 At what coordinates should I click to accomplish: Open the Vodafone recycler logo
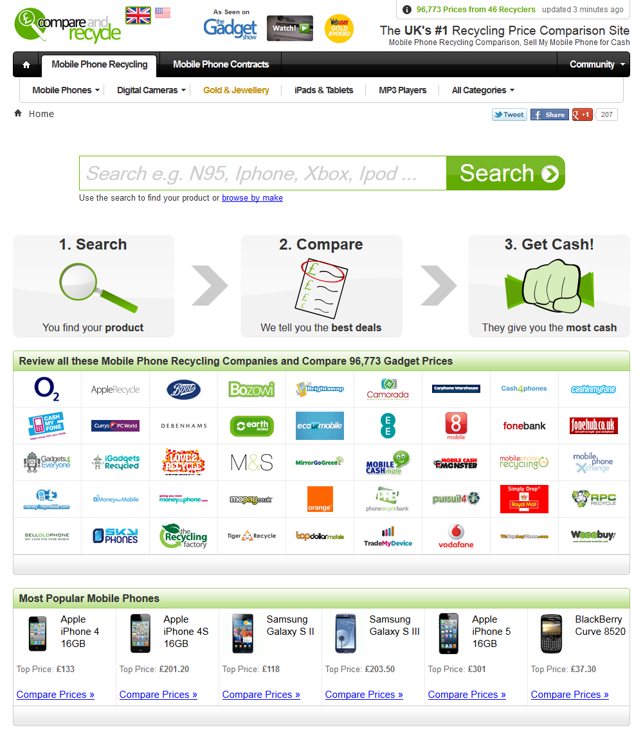[x=456, y=536]
